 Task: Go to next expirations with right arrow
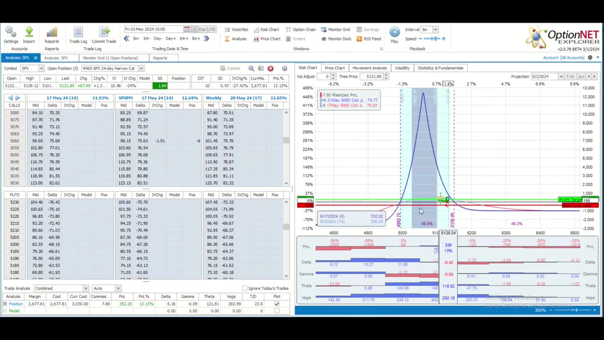point(18,98)
